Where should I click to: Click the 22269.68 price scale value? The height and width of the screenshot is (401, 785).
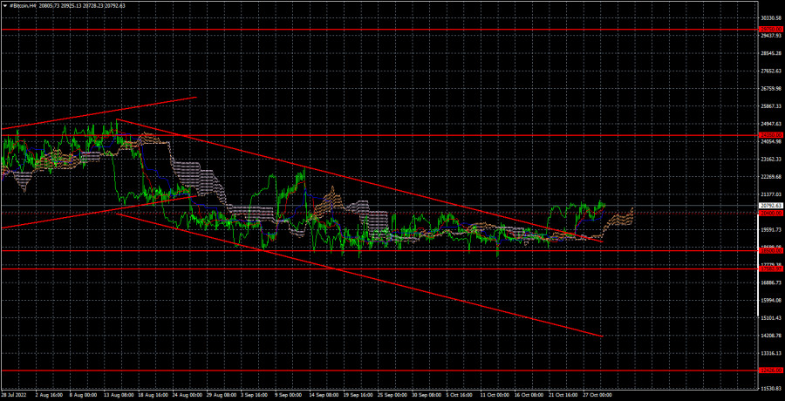pyautogui.click(x=771, y=177)
